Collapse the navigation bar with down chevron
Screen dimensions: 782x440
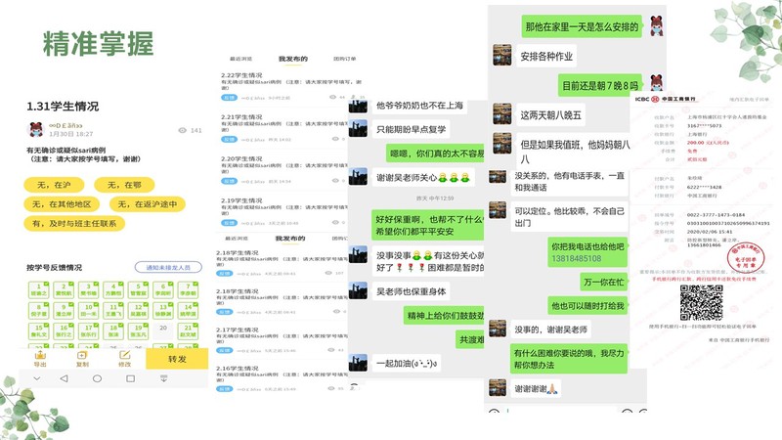tap(37, 378)
